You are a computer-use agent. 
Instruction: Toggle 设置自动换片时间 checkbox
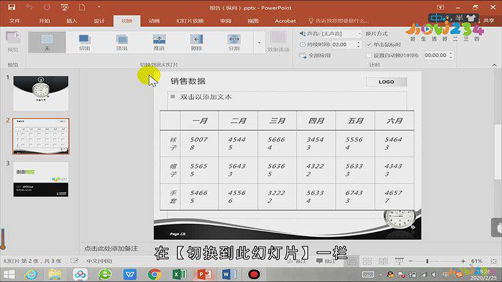coord(369,55)
